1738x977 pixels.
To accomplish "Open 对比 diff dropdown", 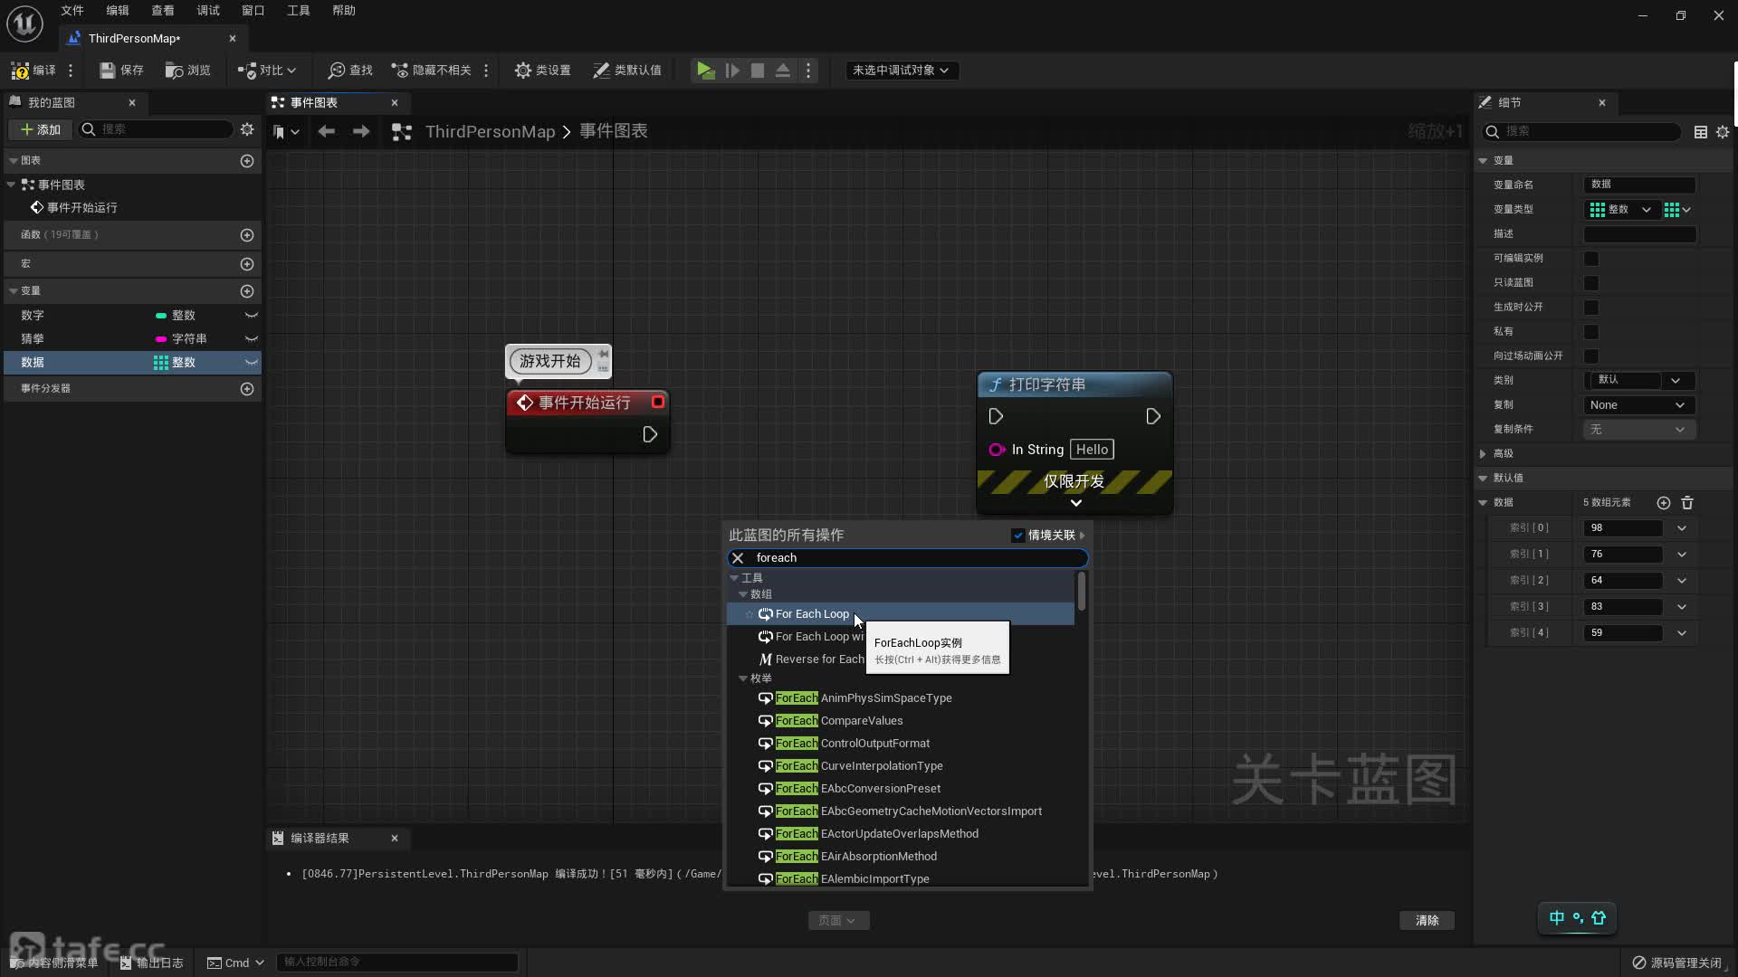I will coord(267,71).
